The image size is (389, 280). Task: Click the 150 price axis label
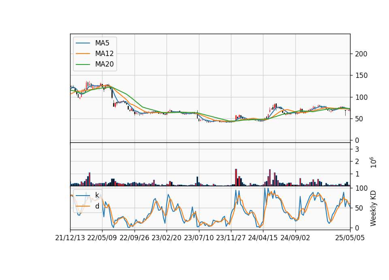[x=361, y=75]
